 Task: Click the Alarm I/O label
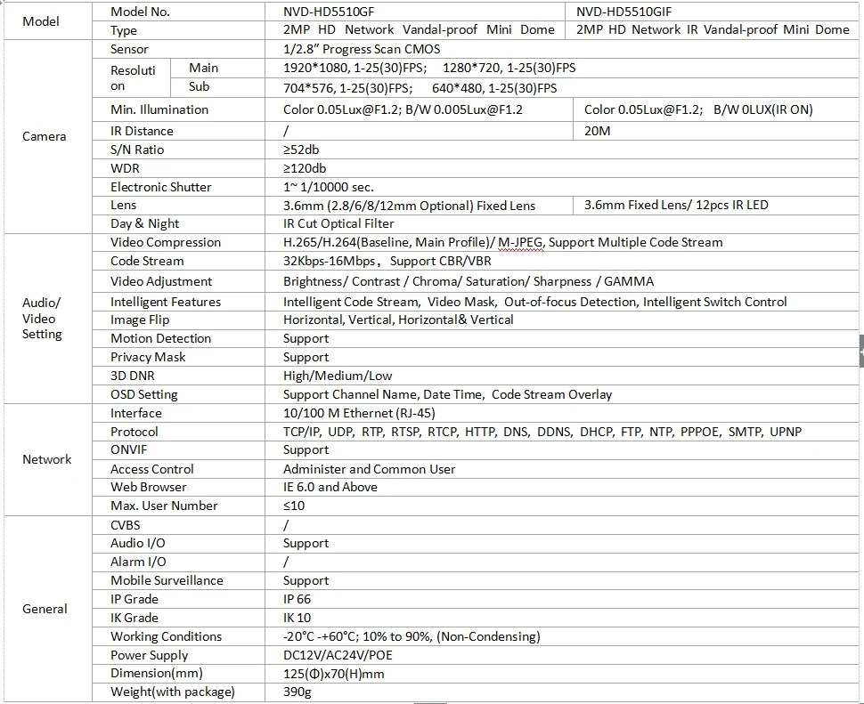pyautogui.click(x=138, y=562)
